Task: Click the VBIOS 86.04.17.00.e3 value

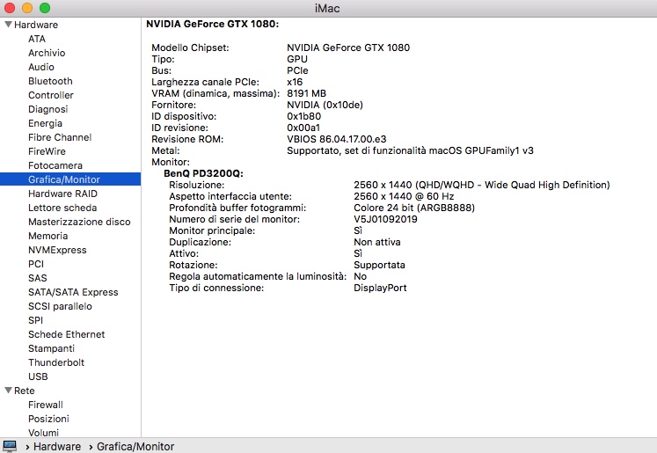Action: (337, 139)
